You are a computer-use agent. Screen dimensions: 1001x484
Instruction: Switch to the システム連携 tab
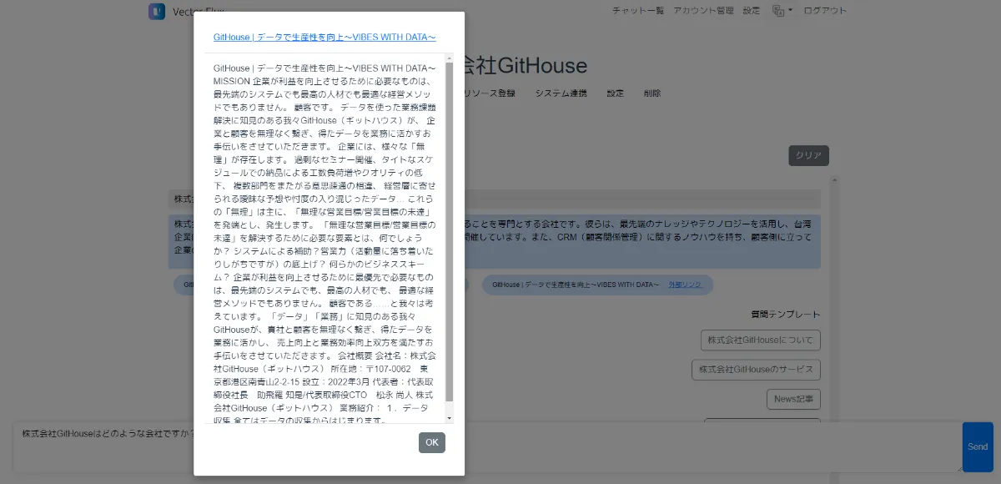pyautogui.click(x=561, y=93)
